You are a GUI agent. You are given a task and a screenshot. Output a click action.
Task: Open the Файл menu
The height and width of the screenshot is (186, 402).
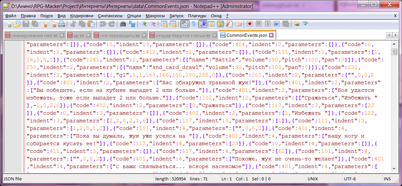(11, 16)
